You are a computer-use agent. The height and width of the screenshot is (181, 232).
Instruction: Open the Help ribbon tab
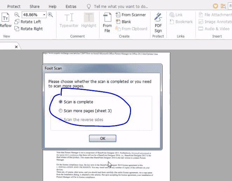coord(53,7)
